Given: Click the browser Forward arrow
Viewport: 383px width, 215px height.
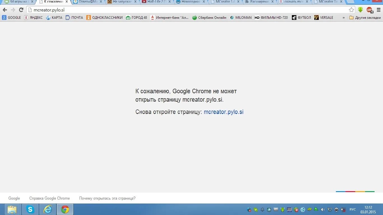Looking at the screenshot, I should 13,10.
